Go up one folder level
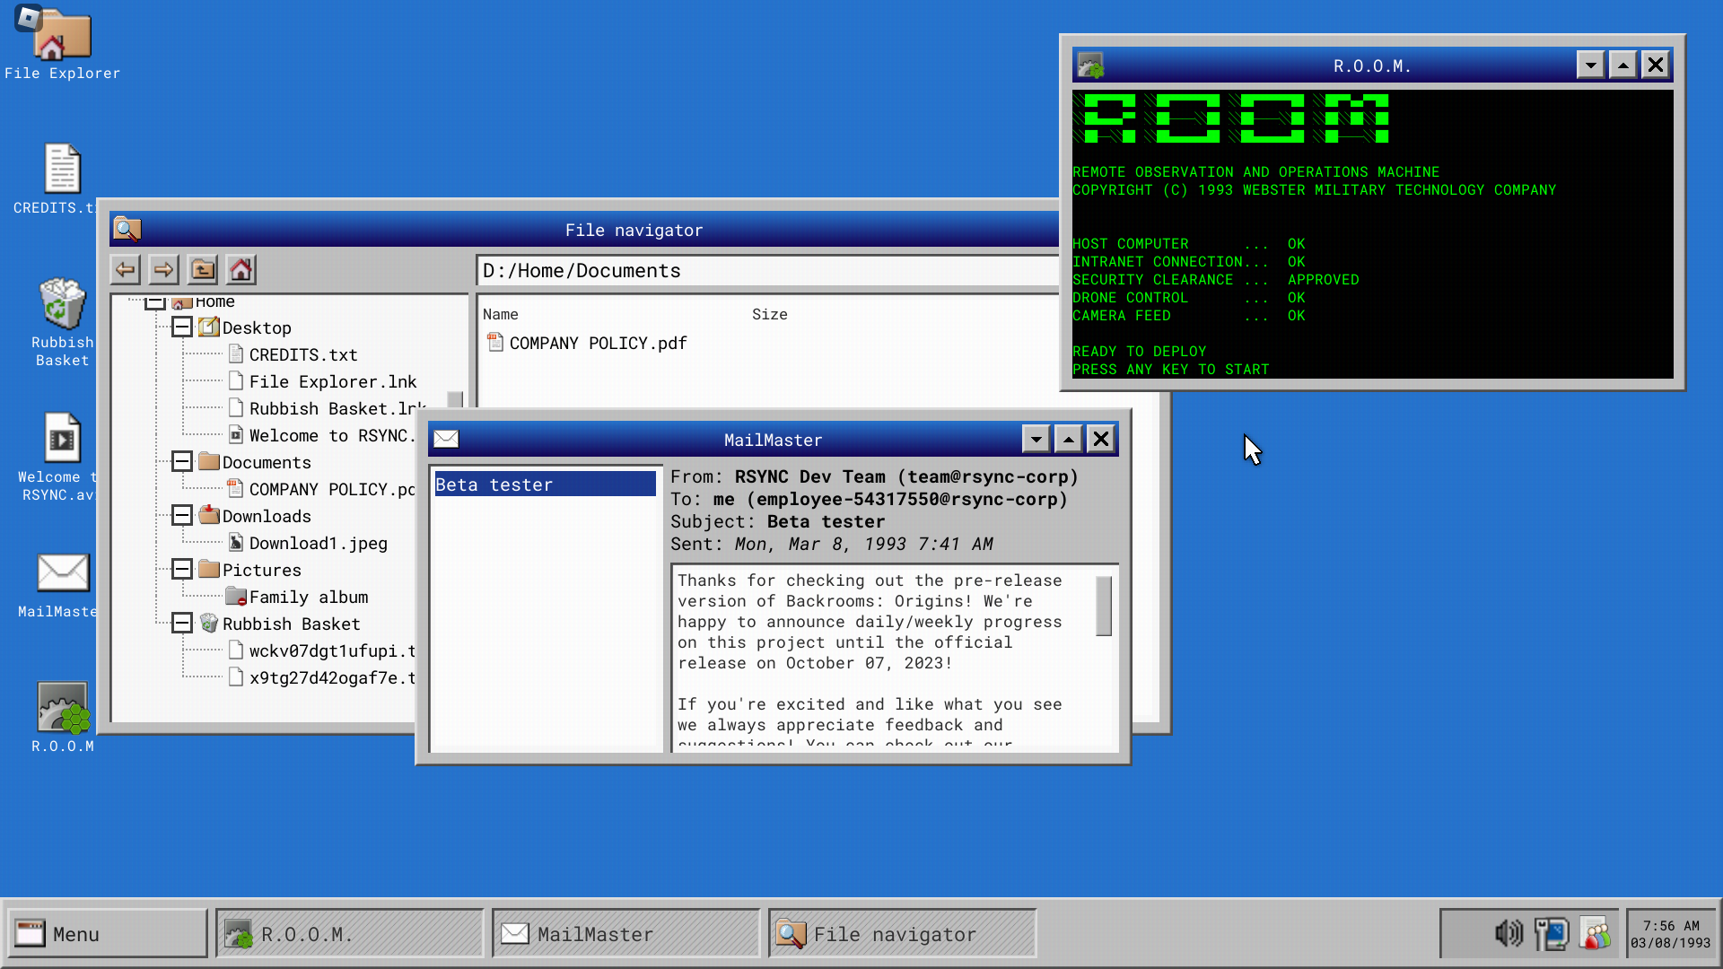 point(203,269)
